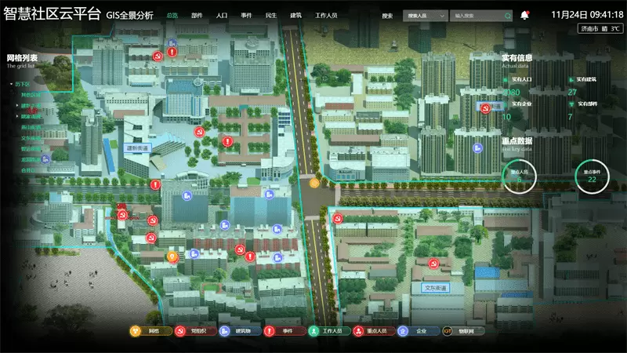
Task: Open the 事件 tab in top navigation
Action: (246, 16)
